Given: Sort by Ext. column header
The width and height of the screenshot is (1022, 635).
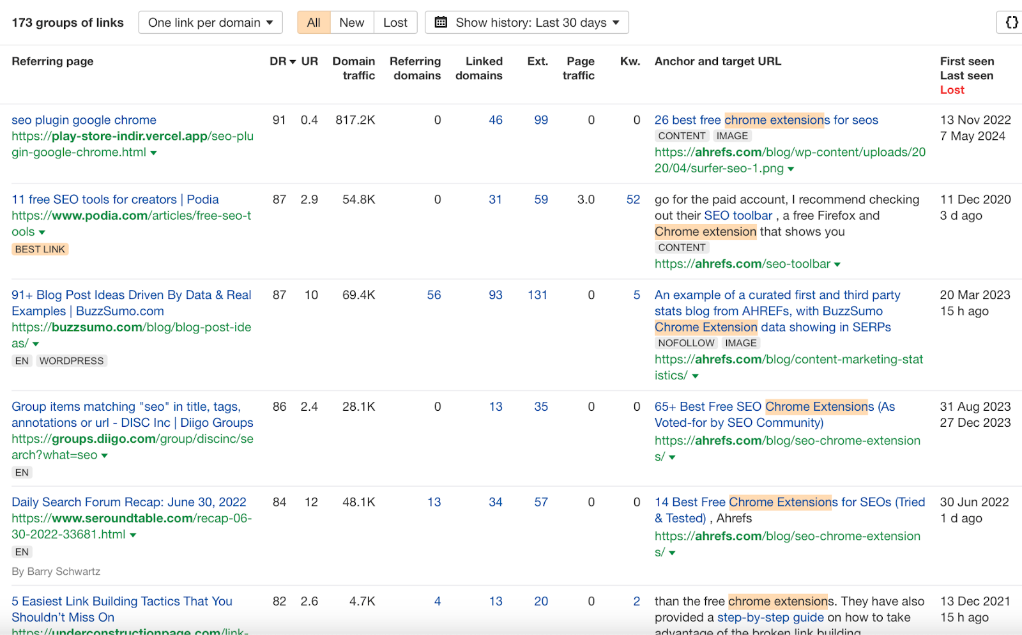Looking at the screenshot, I should tap(538, 61).
